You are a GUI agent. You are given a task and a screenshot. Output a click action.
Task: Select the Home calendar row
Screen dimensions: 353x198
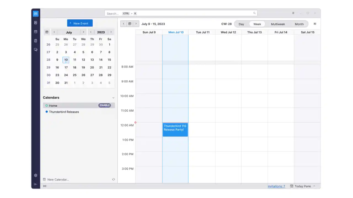point(79,106)
